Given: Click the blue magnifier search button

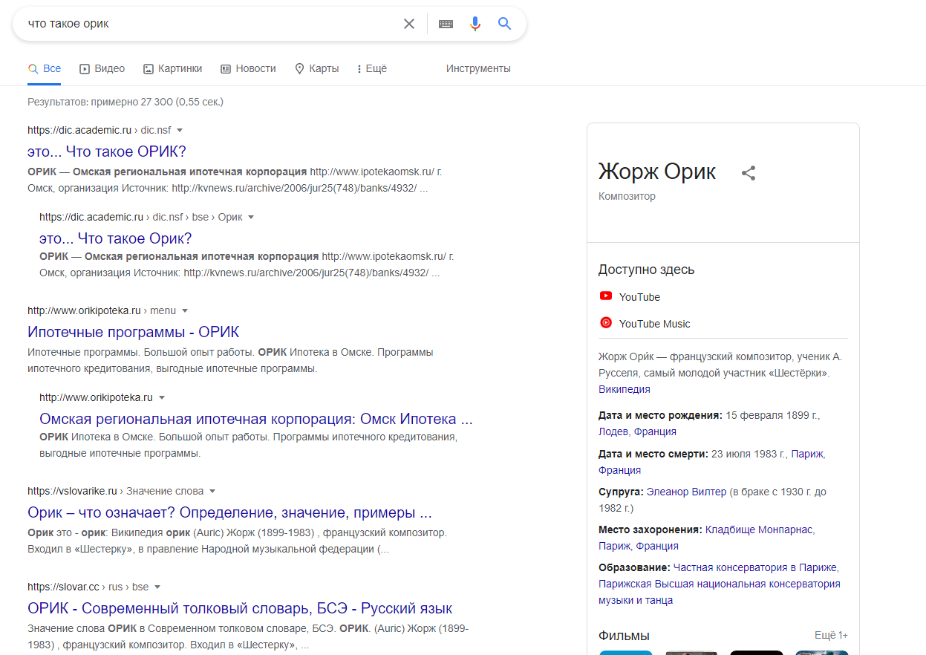Looking at the screenshot, I should coord(505,24).
